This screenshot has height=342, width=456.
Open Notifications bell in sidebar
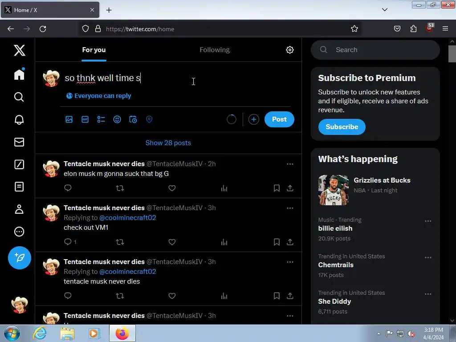(19, 119)
